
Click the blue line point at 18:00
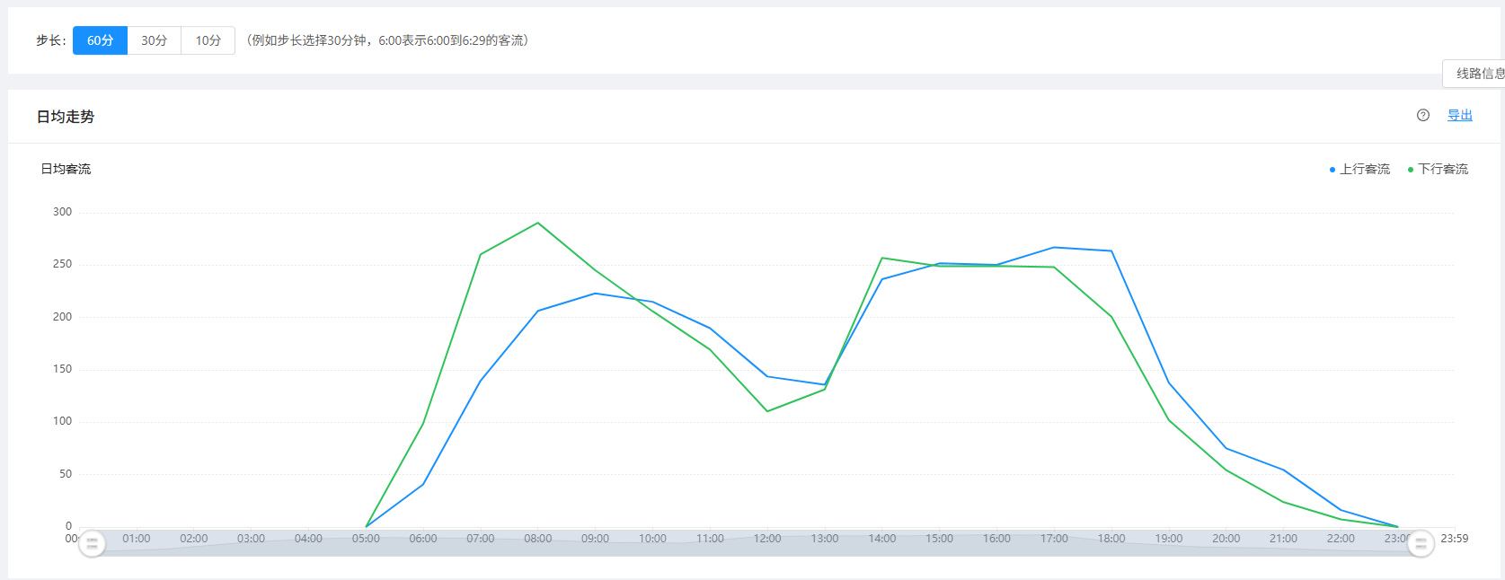point(1111,251)
